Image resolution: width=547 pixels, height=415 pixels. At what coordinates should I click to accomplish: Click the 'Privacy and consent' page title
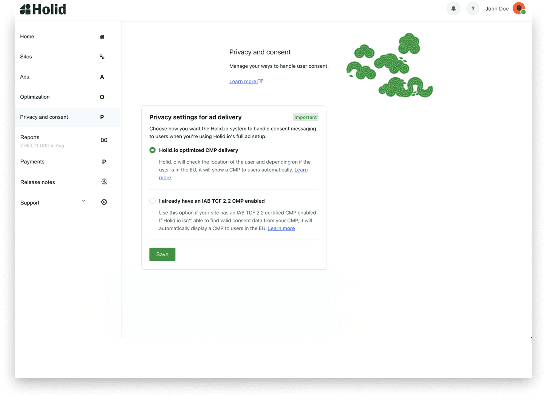pyautogui.click(x=260, y=52)
